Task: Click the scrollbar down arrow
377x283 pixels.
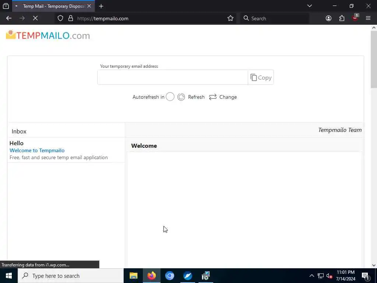Action: [374, 265]
